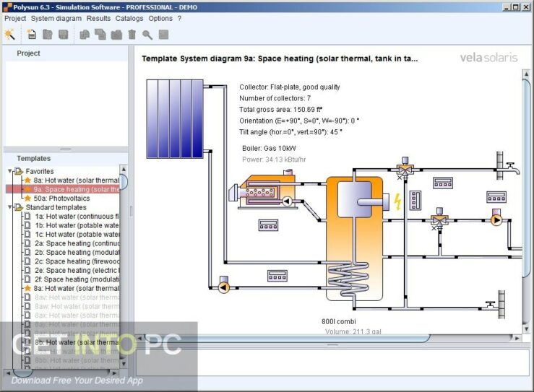Open the Project menu
The height and width of the screenshot is (392, 534).
click(x=15, y=18)
